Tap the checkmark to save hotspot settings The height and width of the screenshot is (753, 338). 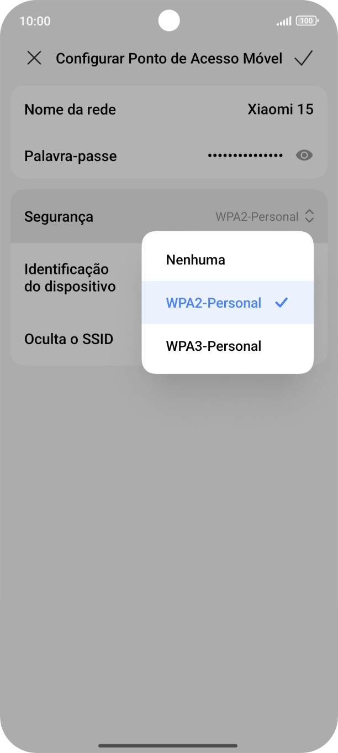pos(303,58)
